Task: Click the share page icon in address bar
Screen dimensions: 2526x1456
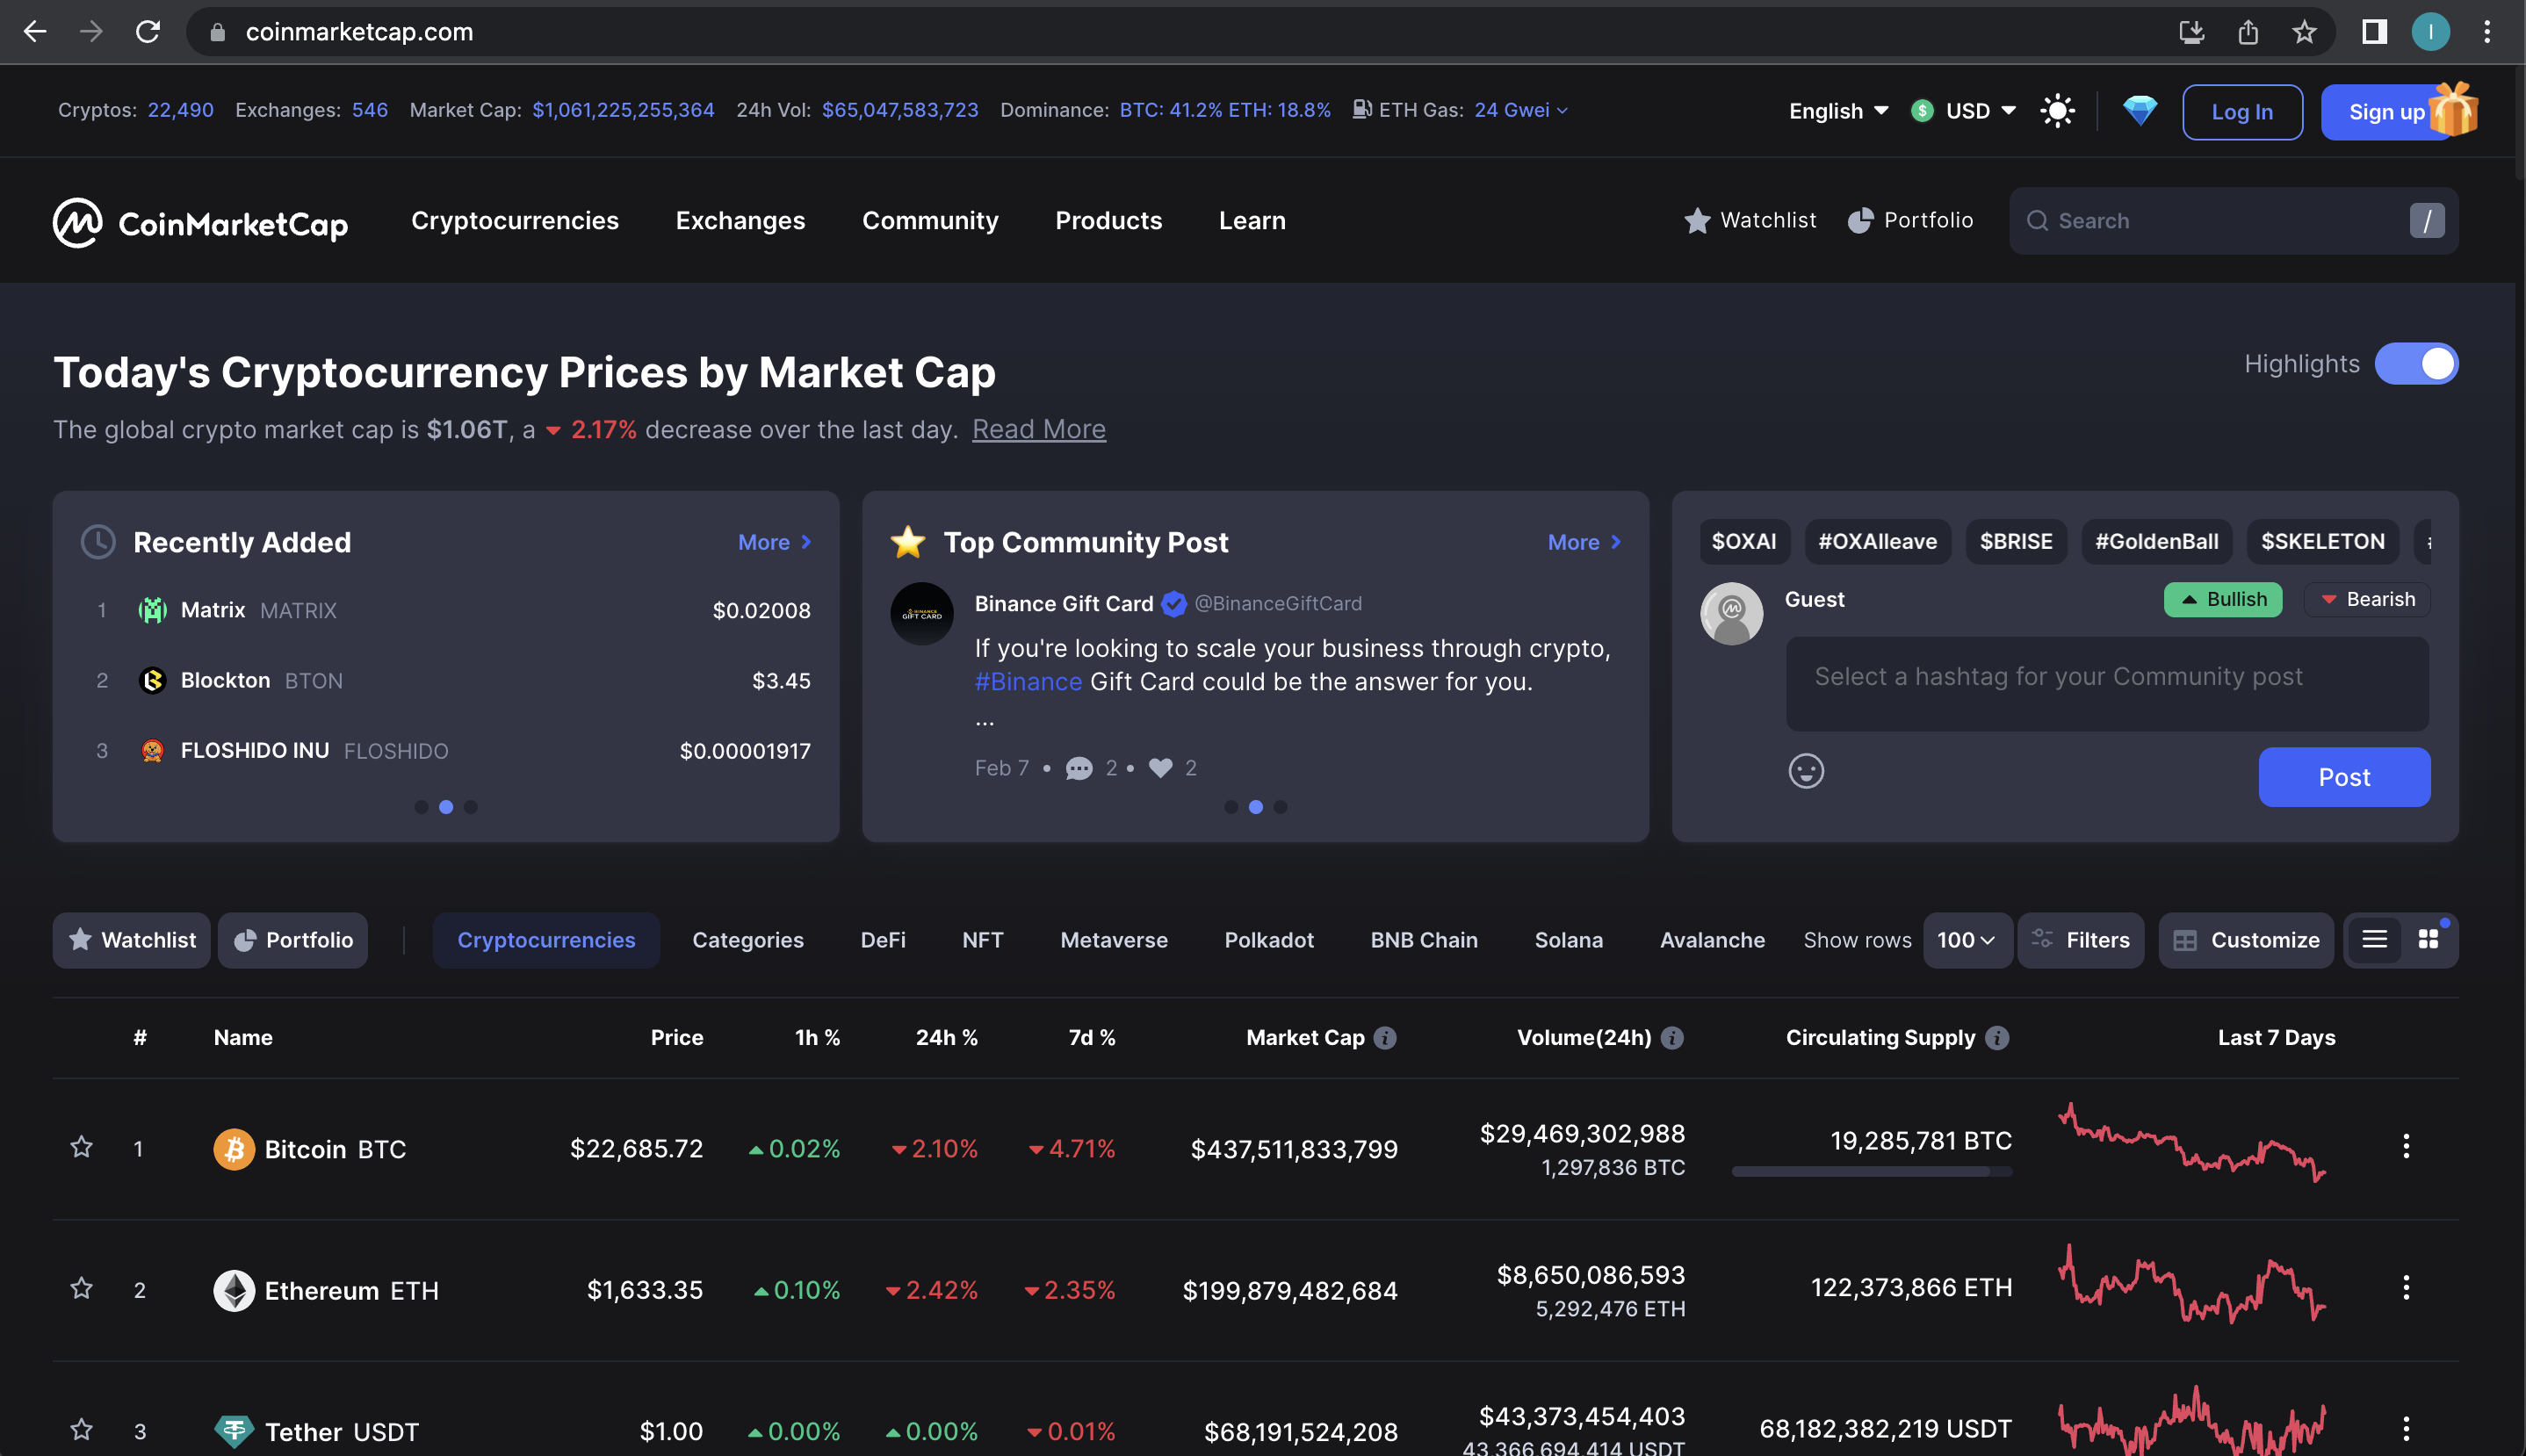Action: coord(2248,32)
